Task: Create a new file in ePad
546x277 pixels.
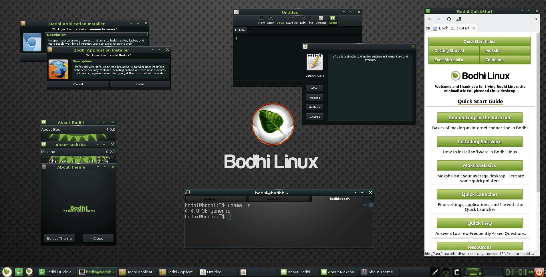Action: 261,19
